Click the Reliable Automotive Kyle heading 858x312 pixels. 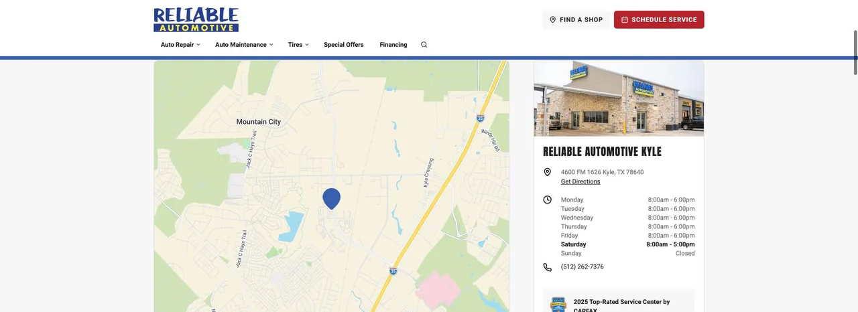[x=602, y=152]
